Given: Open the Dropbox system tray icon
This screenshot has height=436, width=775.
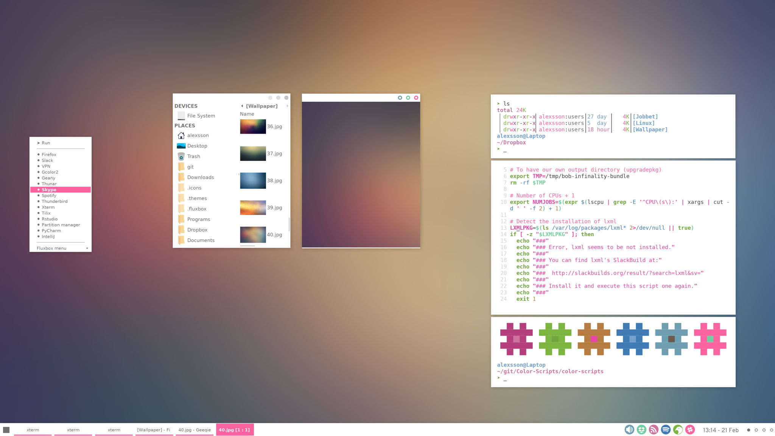Looking at the screenshot, I should [641, 430].
